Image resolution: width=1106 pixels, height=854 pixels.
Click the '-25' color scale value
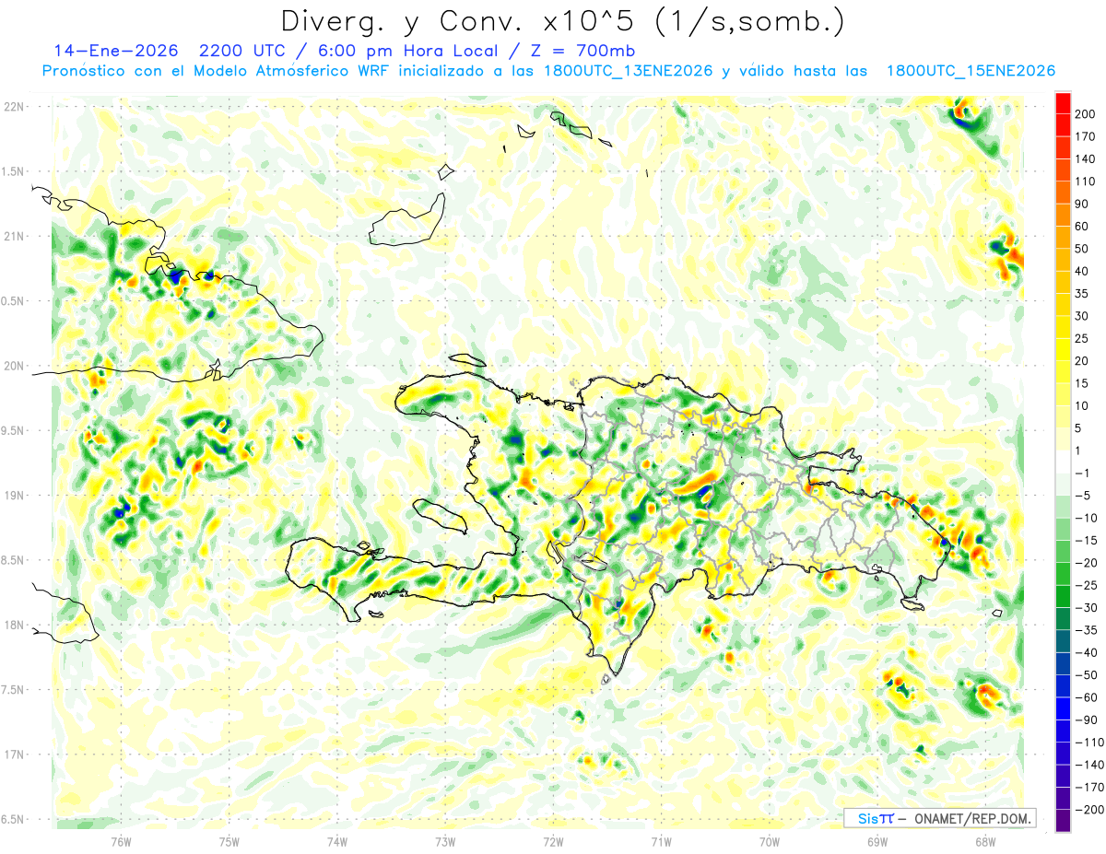1087,585
